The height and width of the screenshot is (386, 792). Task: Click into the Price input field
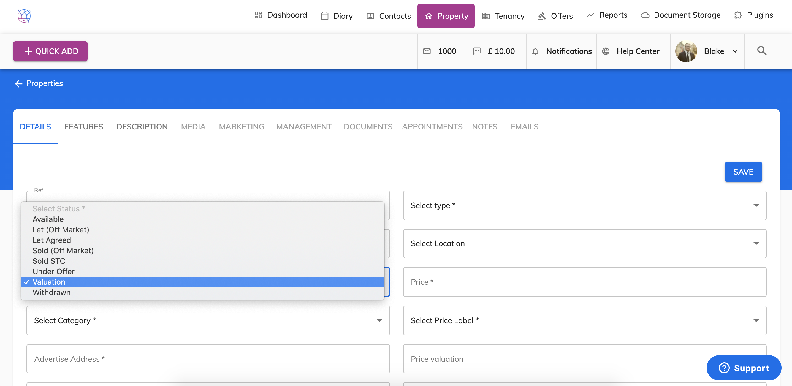584,282
